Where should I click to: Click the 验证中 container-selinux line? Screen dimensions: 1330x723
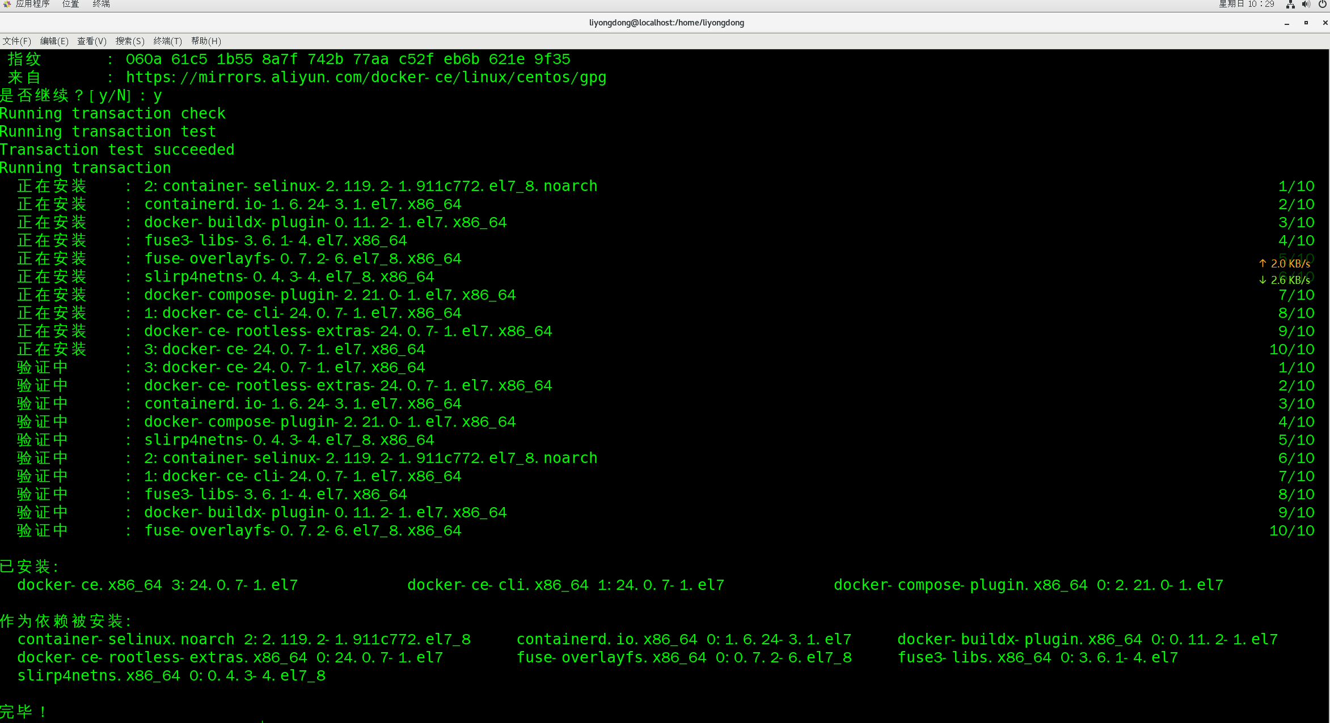[666, 458]
